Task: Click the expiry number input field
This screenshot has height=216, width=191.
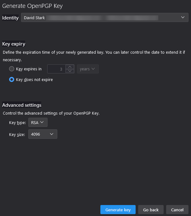Action: click(57, 69)
